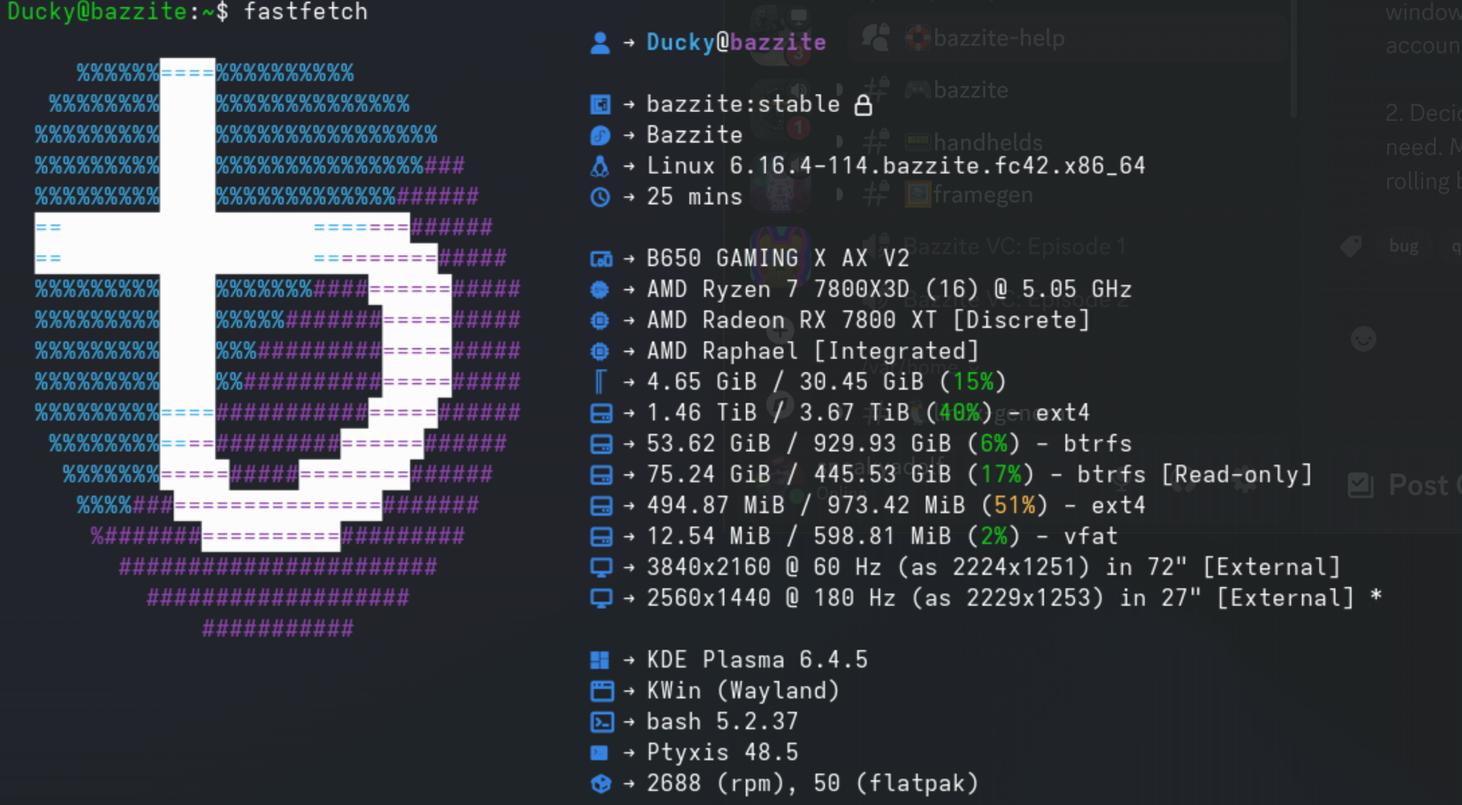
Task: Click the disk icon beside 1.46 TiB
Action: pyautogui.click(x=601, y=413)
